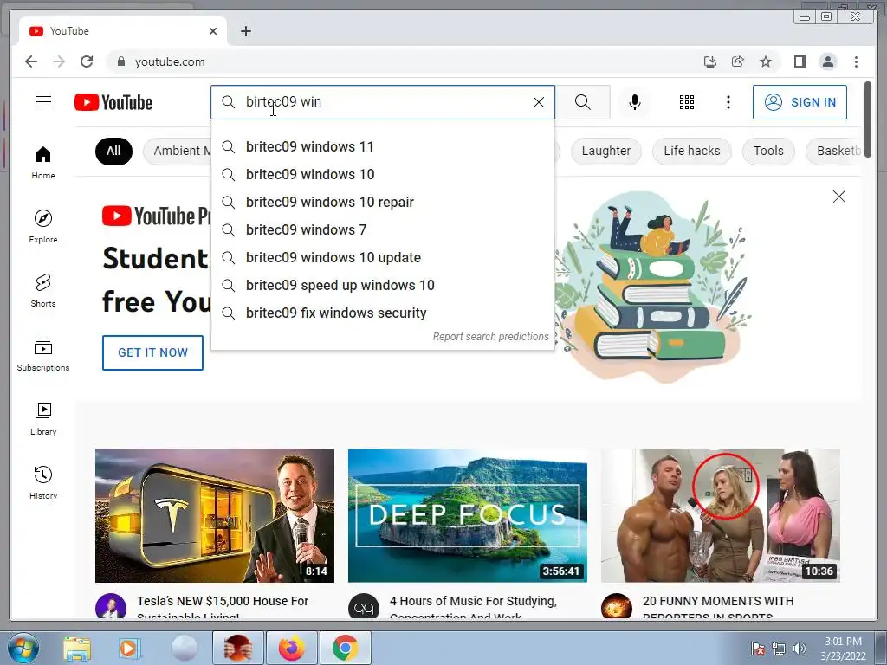Select the Life hacks chip
887x665 pixels.
click(692, 151)
